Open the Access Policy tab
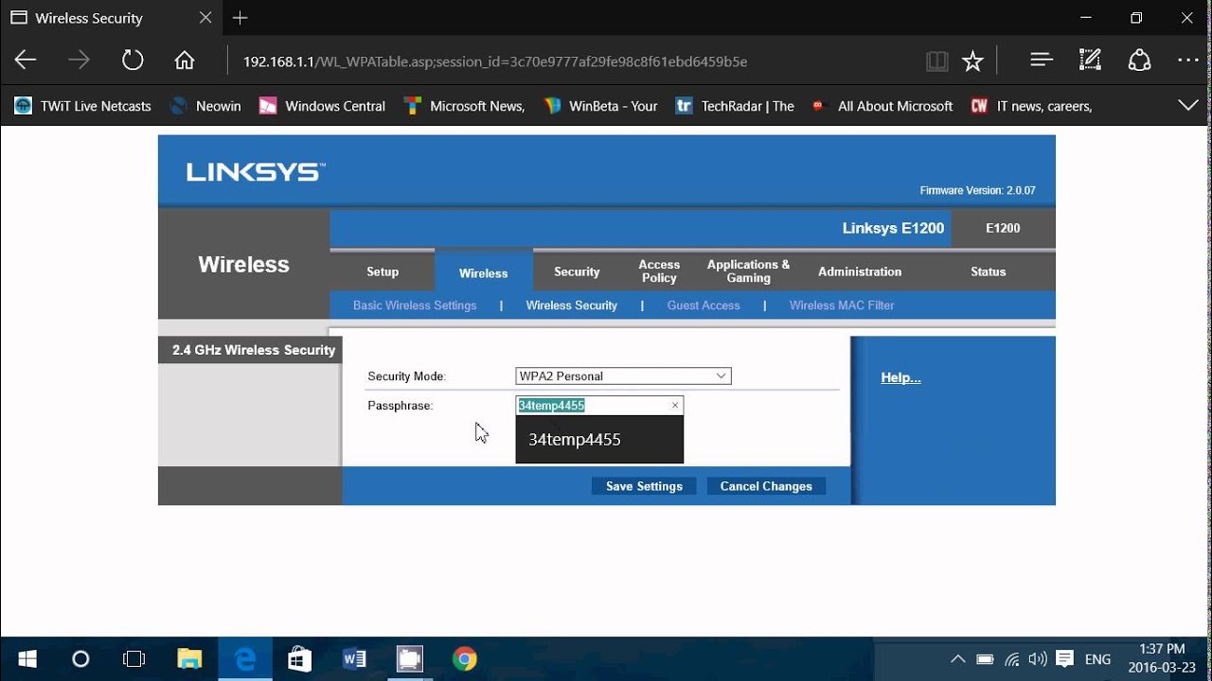Viewport: 1212px width, 681px height. (659, 271)
